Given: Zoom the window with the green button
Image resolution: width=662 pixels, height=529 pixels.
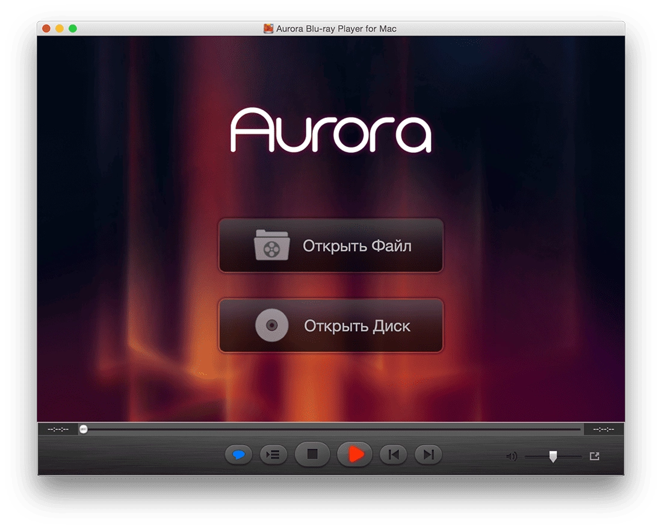Looking at the screenshot, I should [73, 28].
